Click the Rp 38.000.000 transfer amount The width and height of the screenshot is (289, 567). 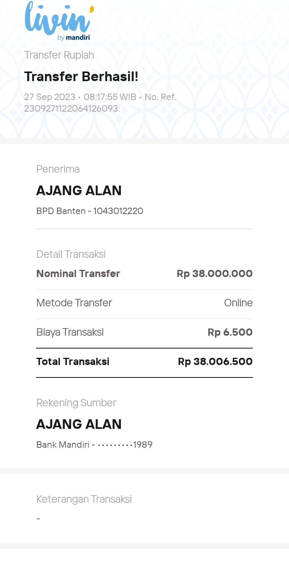[214, 274]
